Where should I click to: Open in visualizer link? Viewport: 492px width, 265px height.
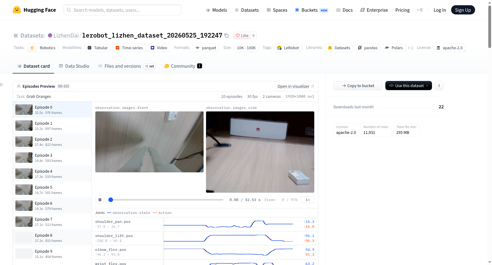[296, 86]
